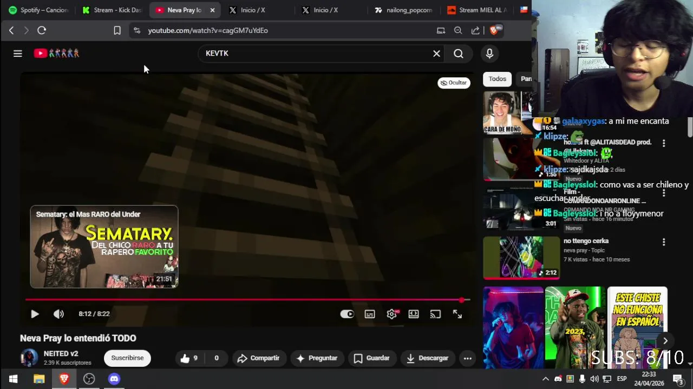This screenshot has width=693, height=389.
Task: Close the Neva Pray YouTube tab
Action: [212, 10]
